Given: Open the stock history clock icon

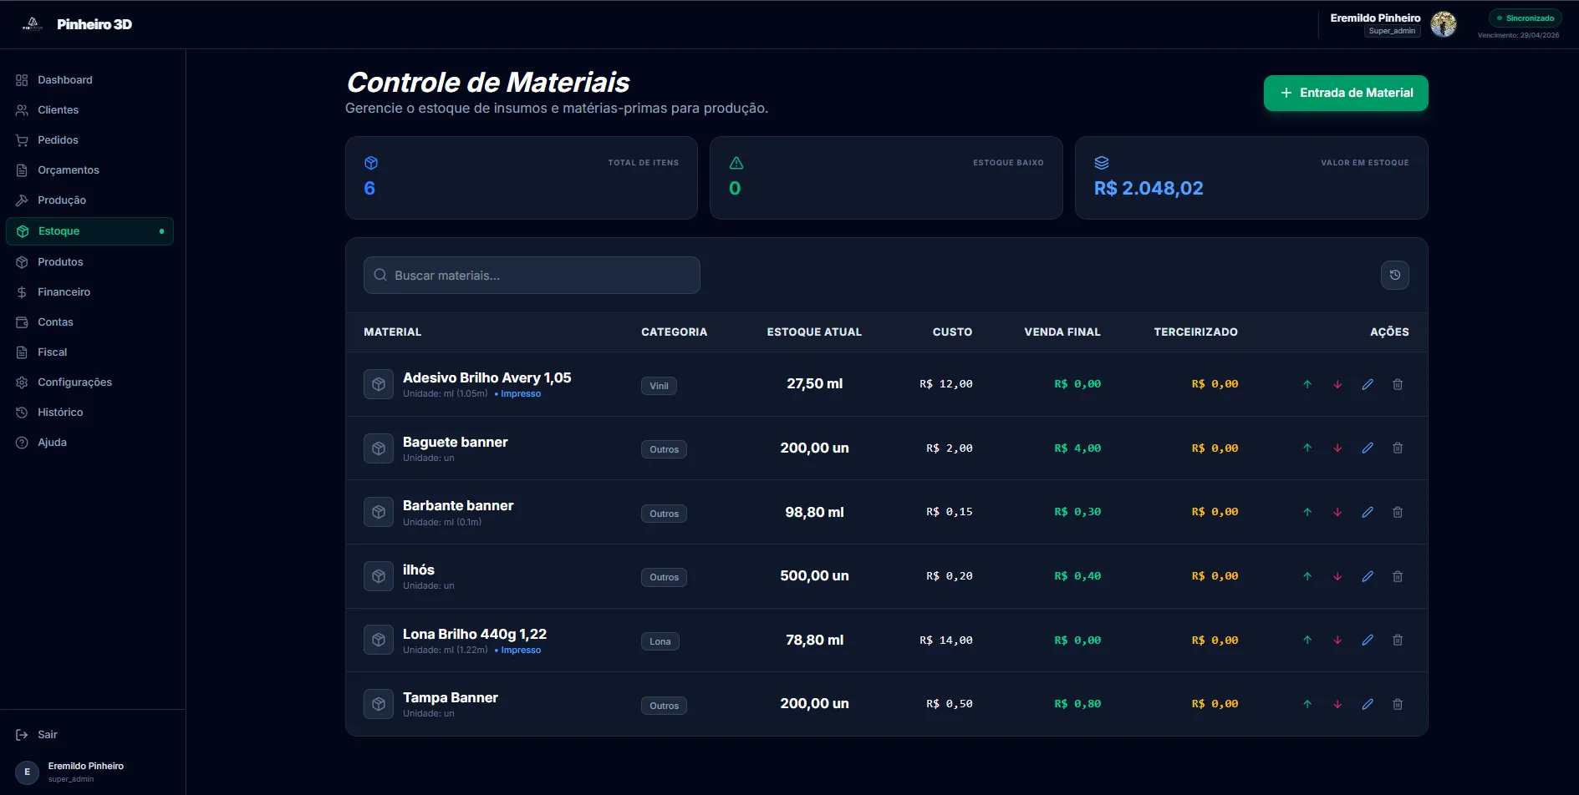Looking at the screenshot, I should (x=1395, y=276).
